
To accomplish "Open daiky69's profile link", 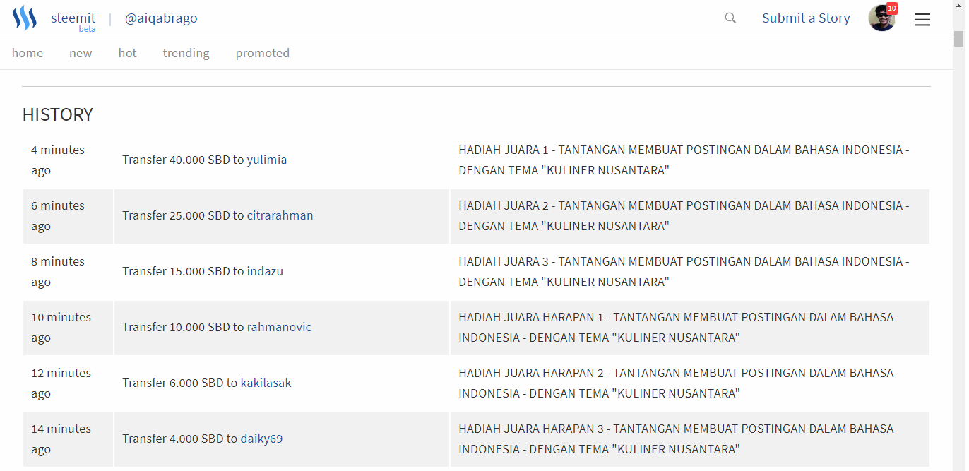I will [261, 439].
